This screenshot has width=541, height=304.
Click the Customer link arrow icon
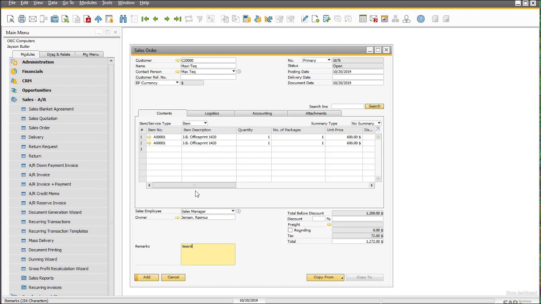[x=178, y=60]
